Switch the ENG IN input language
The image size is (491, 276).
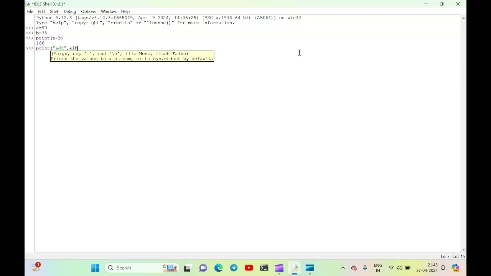pyautogui.click(x=378, y=268)
